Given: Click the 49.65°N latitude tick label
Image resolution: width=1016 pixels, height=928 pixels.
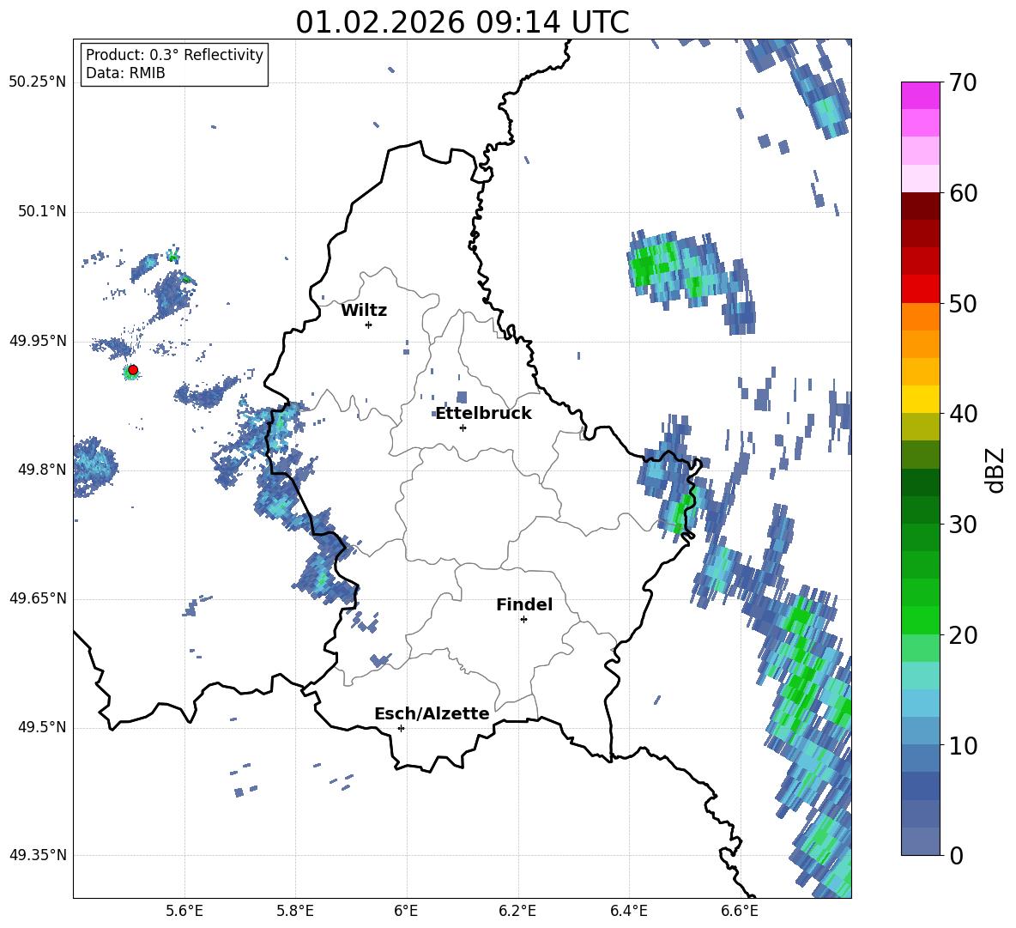Looking at the screenshot, I should [x=38, y=597].
